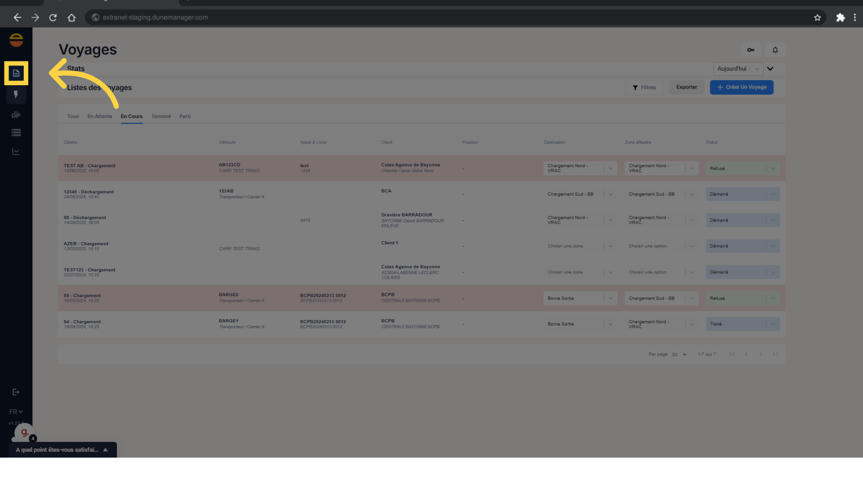
Task: Open the notifications bell icon
Action: click(x=775, y=50)
